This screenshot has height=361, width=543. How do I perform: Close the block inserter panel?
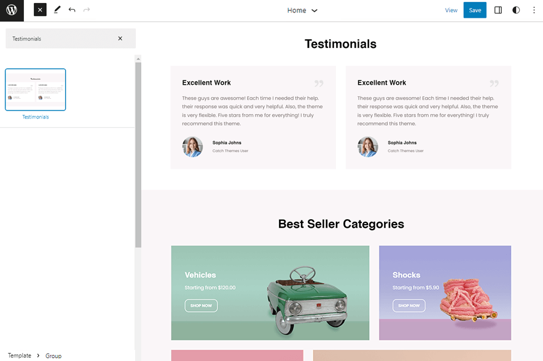click(x=39, y=9)
